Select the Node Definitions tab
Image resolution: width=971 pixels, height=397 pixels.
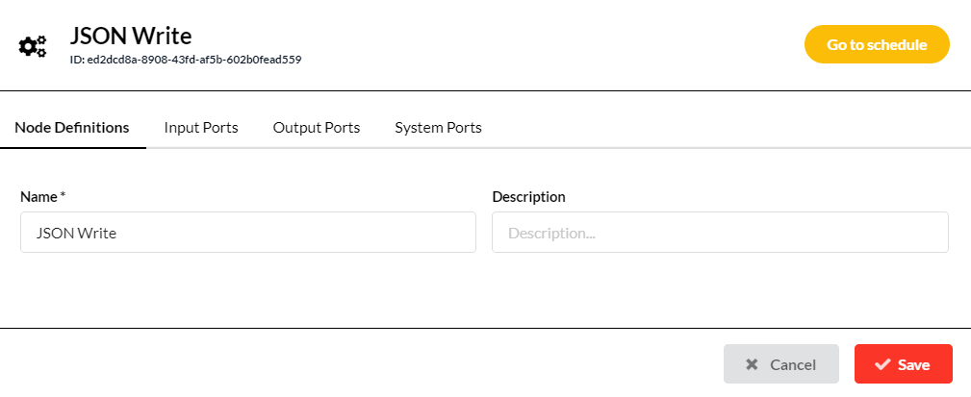[72, 128]
